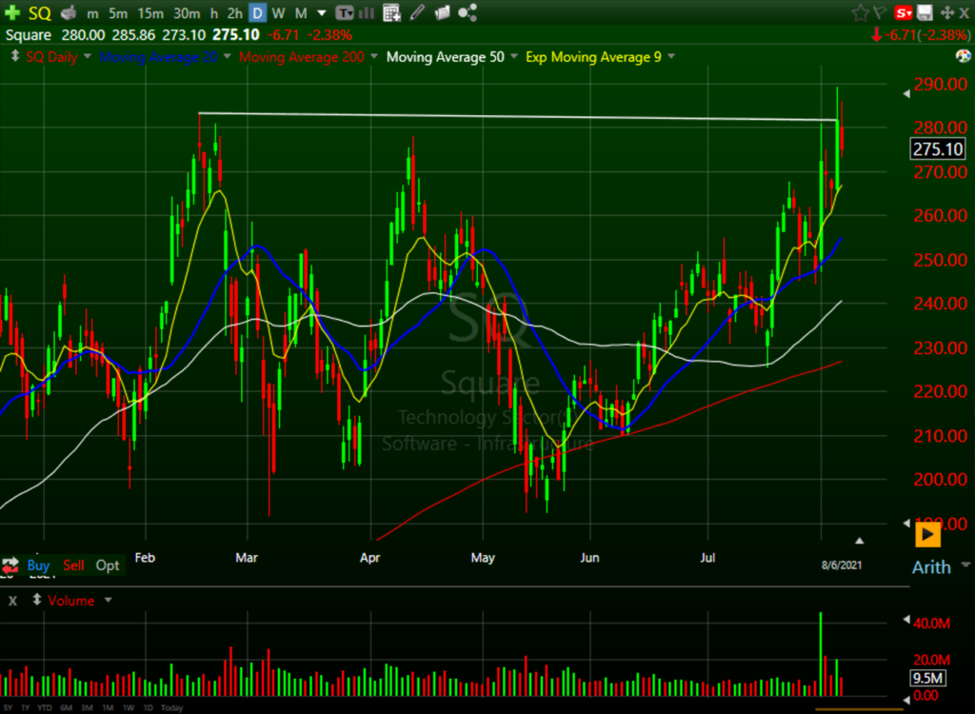Switch to the Weekly 'W' timeframe
The width and height of the screenshot is (975, 714).
278,13
